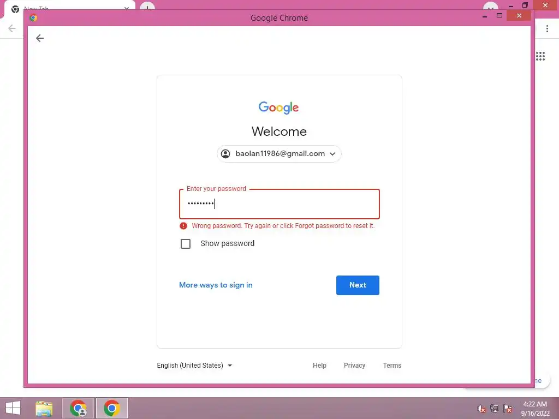Click the 'Wrong password. Try again' error message
This screenshot has width=559, height=419.
point(283,225)
